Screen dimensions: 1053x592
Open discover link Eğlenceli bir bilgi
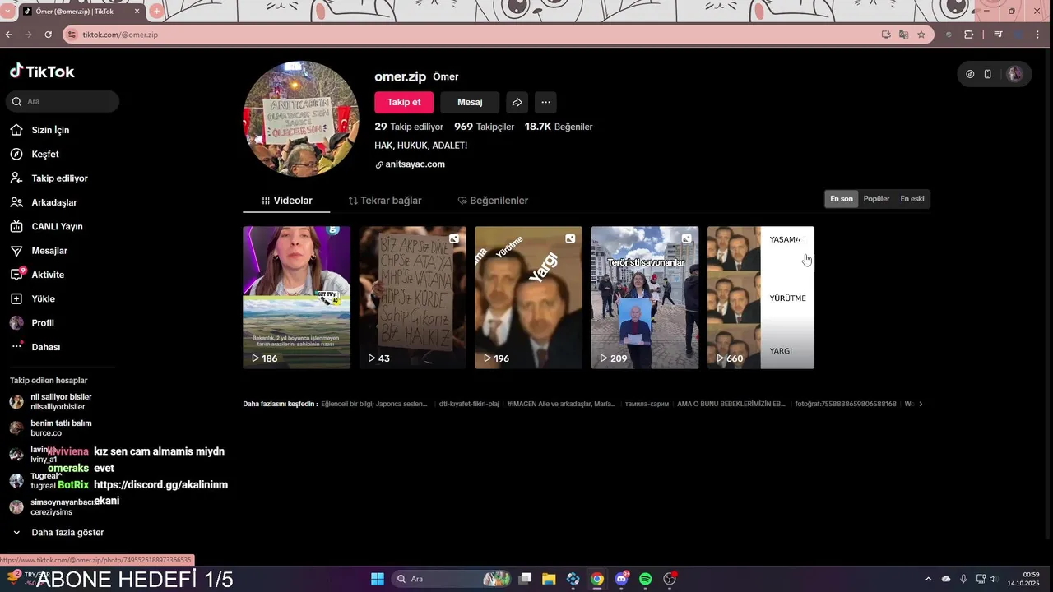(x=374, y=404)
